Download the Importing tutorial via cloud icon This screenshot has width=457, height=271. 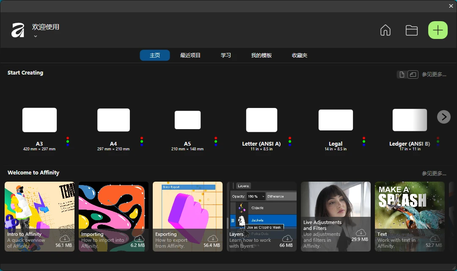[x=139, y=239]
